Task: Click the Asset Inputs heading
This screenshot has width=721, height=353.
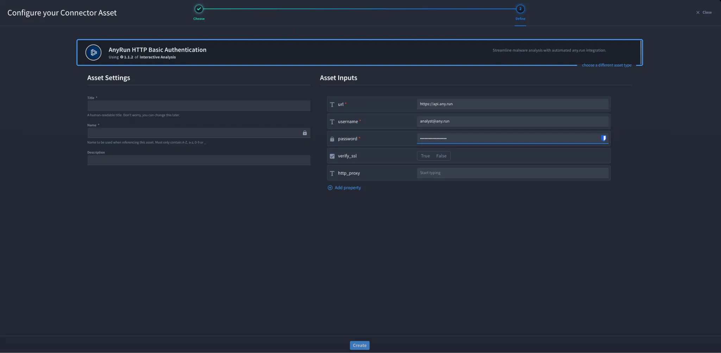Action: click(339, 78)
